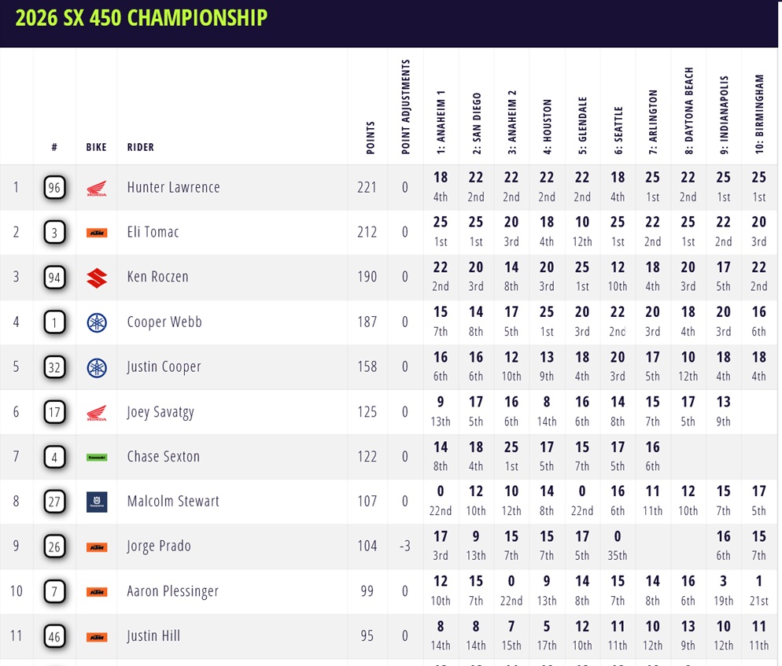Click the number 96 rider badge

[x=54, y=188]
